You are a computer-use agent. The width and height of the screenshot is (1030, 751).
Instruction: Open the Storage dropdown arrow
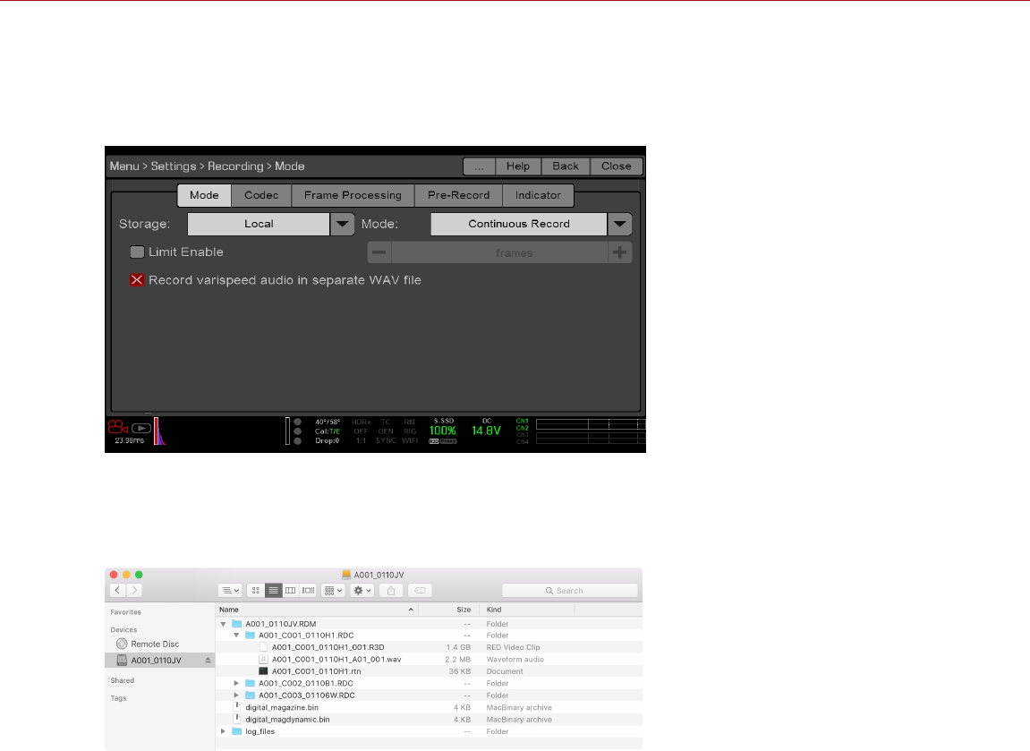[x=342, y=224]
